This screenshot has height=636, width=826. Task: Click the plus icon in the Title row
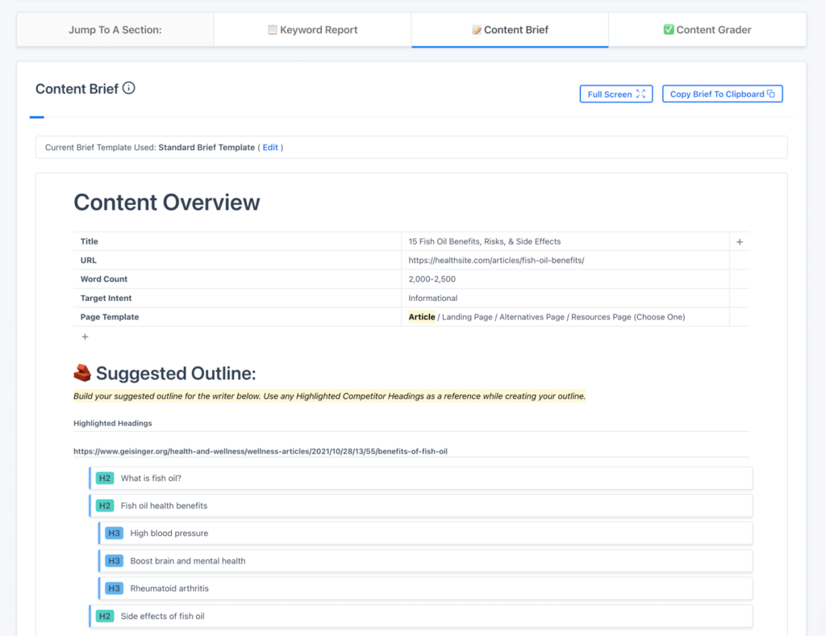740,242
